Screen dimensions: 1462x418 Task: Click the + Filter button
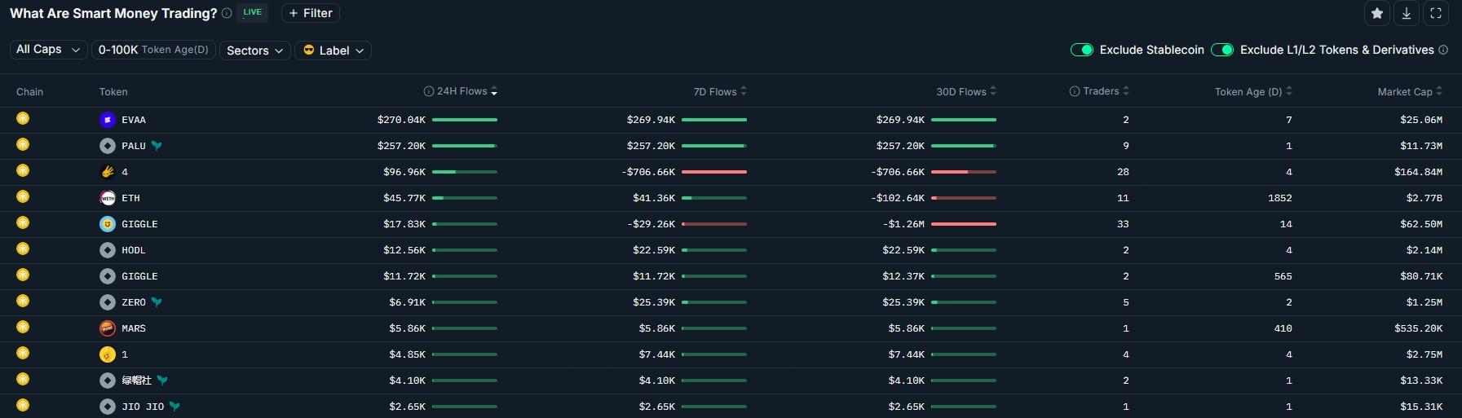point(311,13)
